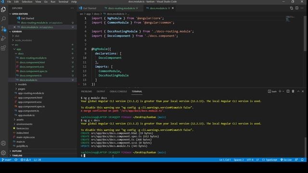Close the terminal panel
The height and width of the screenshot is (173, 308).
point(303,91)
